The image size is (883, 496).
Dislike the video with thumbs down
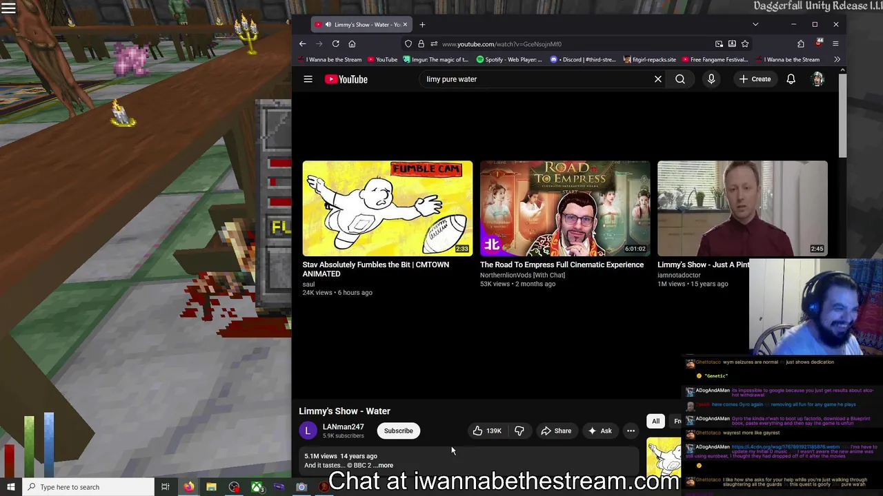click(x=519, y=431)
